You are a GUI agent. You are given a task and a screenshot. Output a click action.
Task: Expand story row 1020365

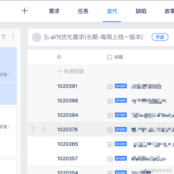click(110, 144)
